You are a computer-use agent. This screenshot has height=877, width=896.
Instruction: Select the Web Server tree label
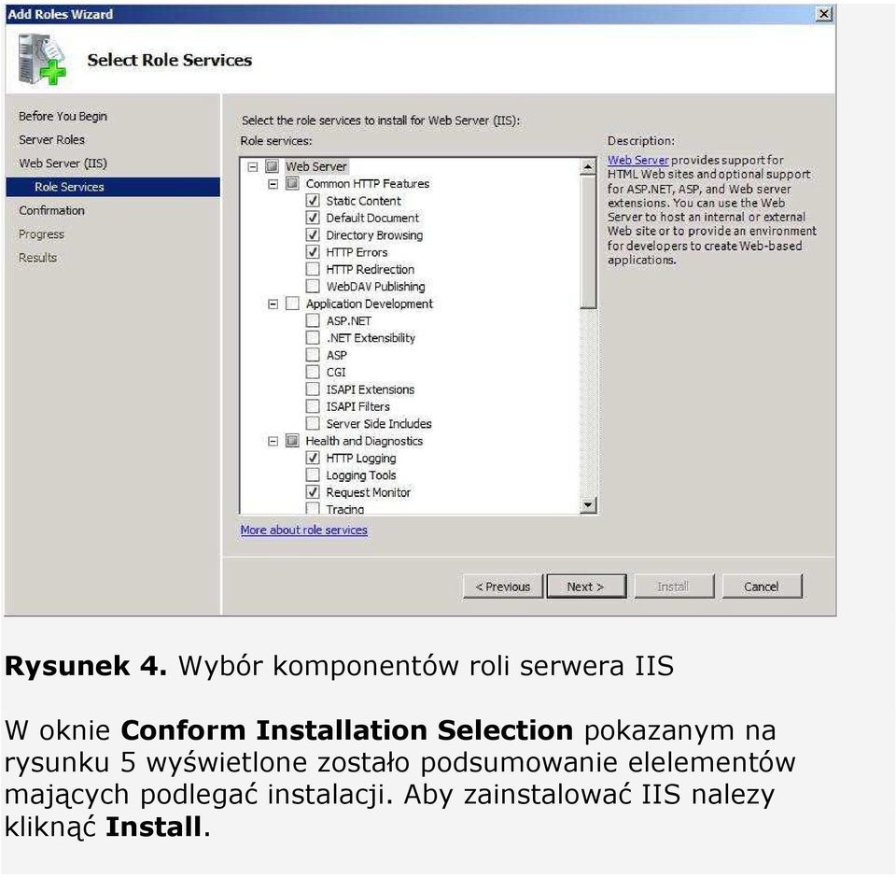(316, 166)
